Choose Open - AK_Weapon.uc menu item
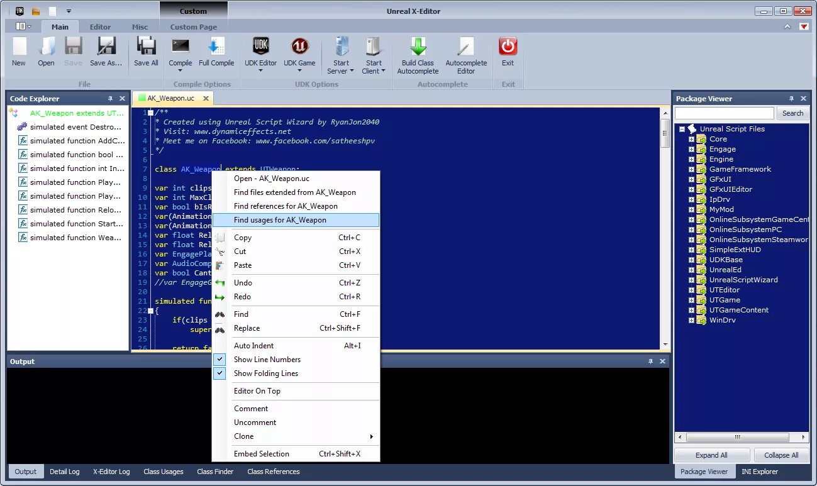This screenshot has height=486, width=817. click(x=296, y=179)
